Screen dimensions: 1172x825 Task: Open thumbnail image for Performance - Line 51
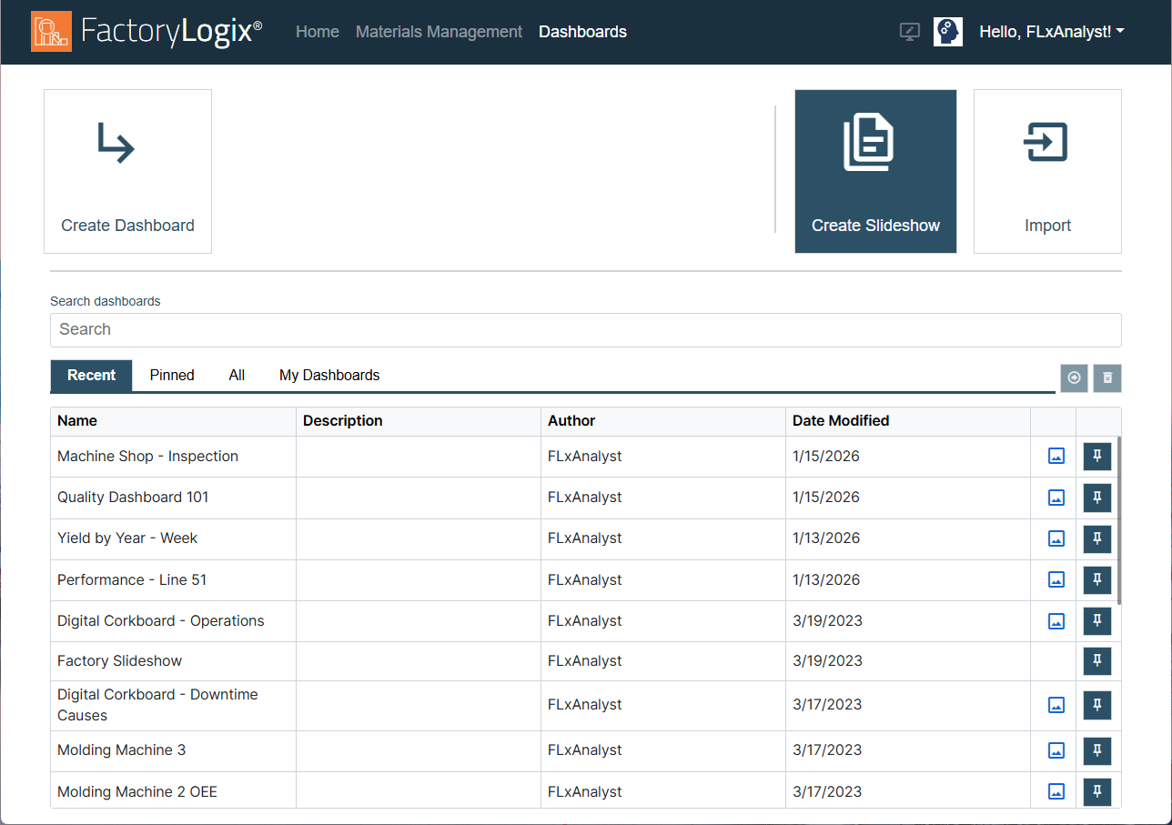pos(1056,579)
